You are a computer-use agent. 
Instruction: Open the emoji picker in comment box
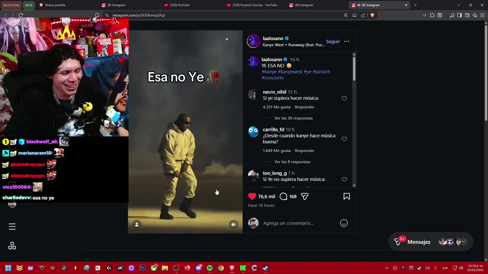[x=344, y=223]
